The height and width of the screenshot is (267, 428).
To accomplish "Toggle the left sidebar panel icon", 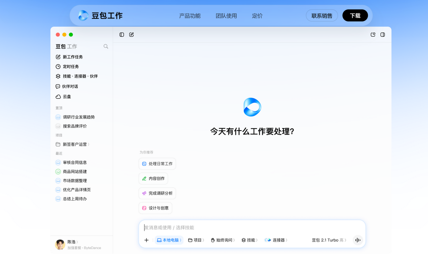I will pyautogui.click(x=122, y=34).
